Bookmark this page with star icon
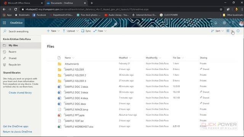 pyautogui.click(x=221, y=9)
